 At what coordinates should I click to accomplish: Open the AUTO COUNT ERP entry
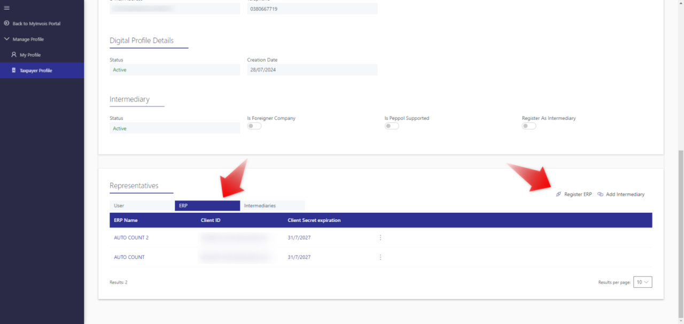coord(129,257)
